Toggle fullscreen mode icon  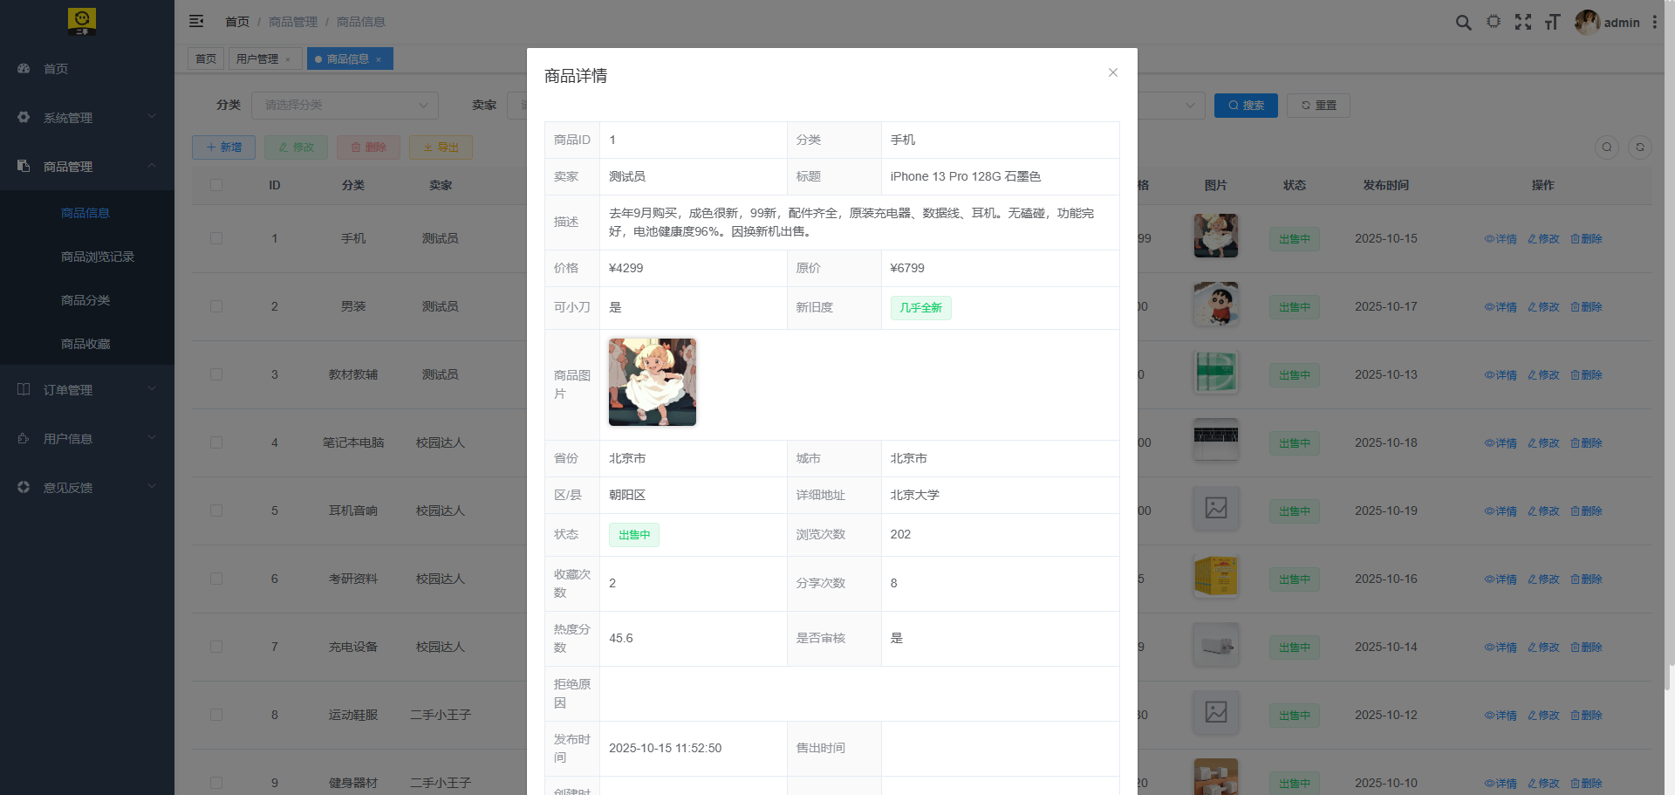tap(1523, 22)
